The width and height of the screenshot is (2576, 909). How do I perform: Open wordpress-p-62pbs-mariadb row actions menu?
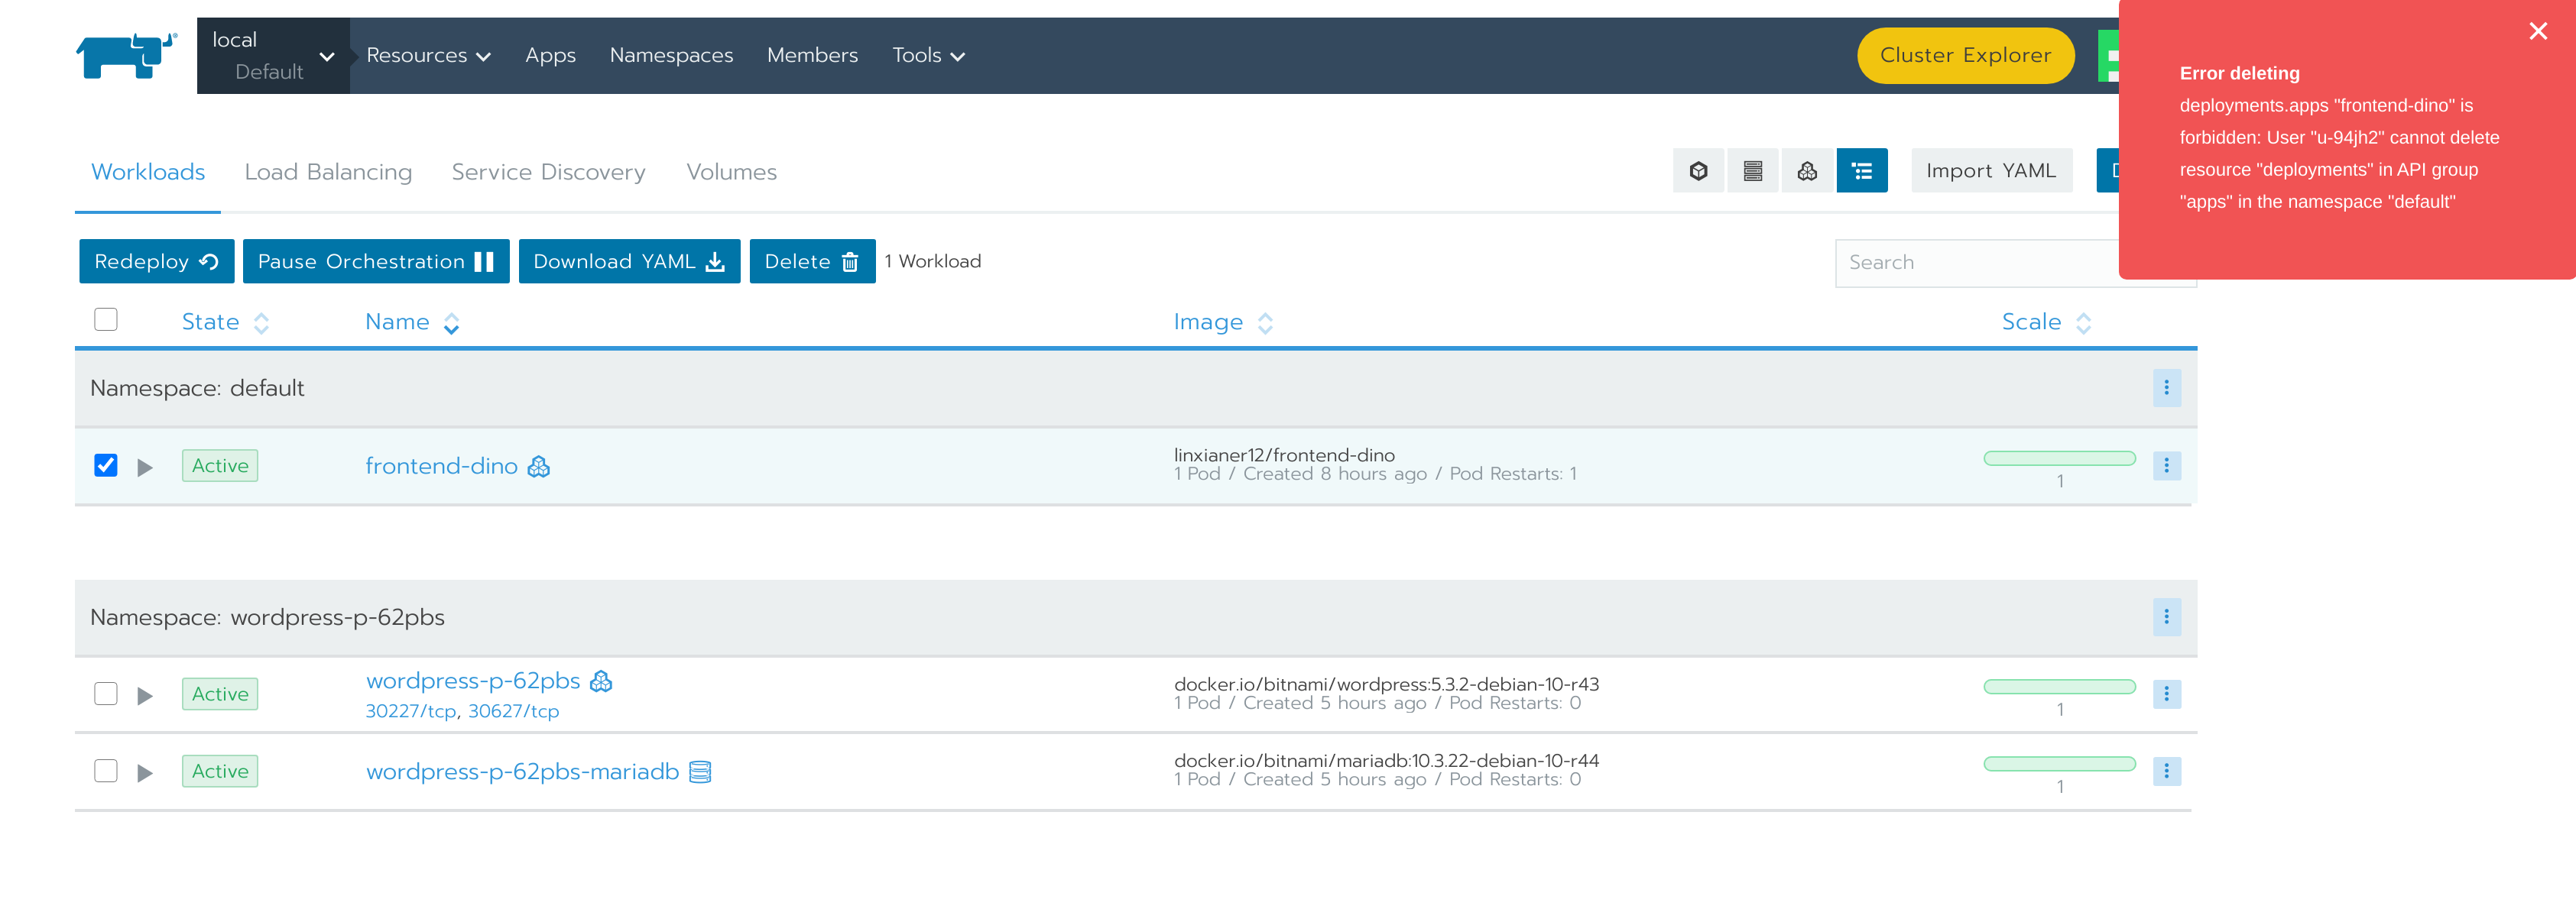click(2166, 772)
